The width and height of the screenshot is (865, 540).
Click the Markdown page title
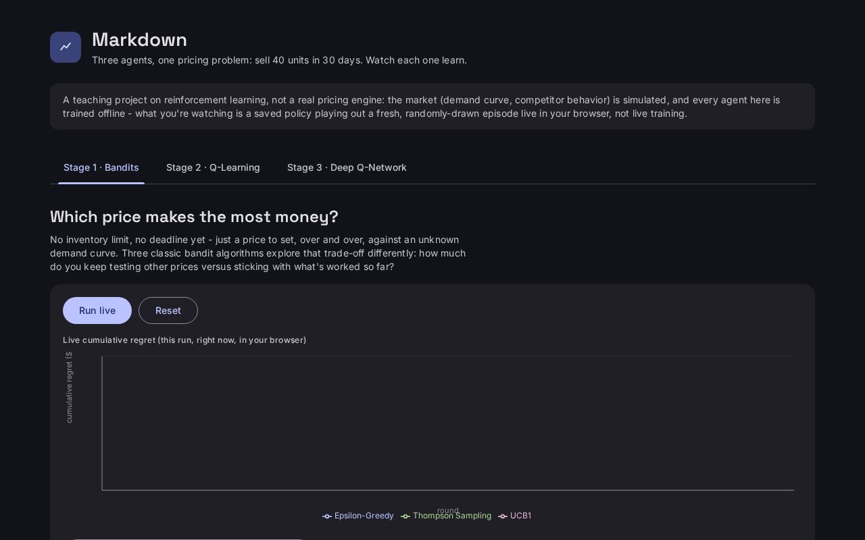(139, 40)
